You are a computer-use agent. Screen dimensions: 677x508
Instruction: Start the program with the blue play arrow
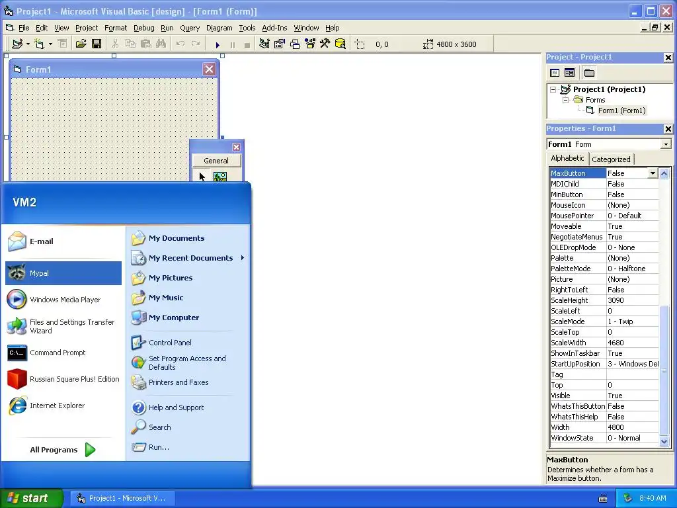218,45
